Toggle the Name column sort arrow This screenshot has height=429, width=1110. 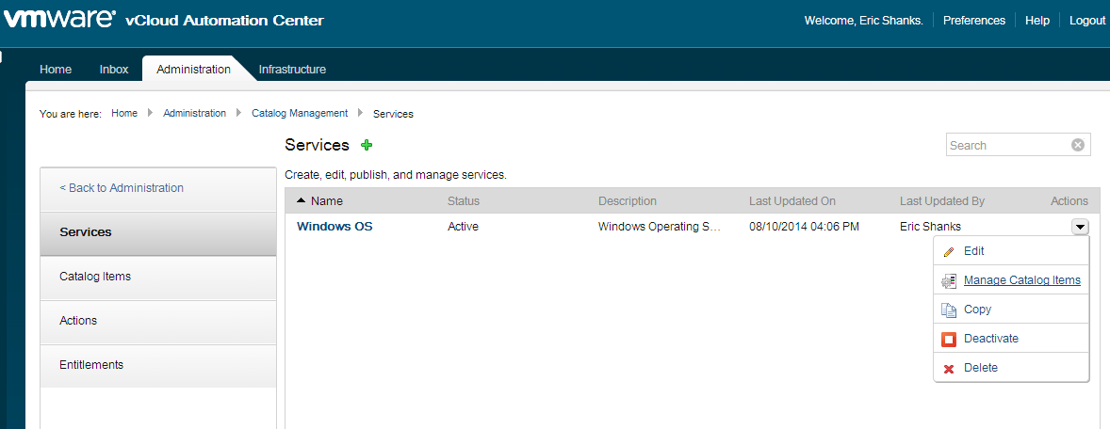301,200
